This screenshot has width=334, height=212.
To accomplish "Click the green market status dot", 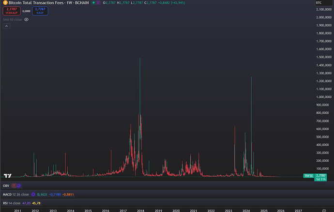I will tap(93, 3).
